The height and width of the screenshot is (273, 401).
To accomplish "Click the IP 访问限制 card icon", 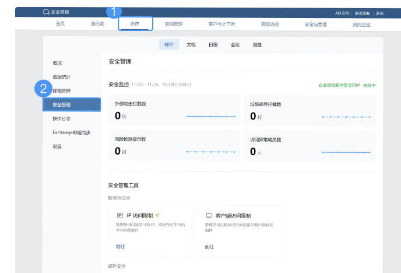I will 119,215.
